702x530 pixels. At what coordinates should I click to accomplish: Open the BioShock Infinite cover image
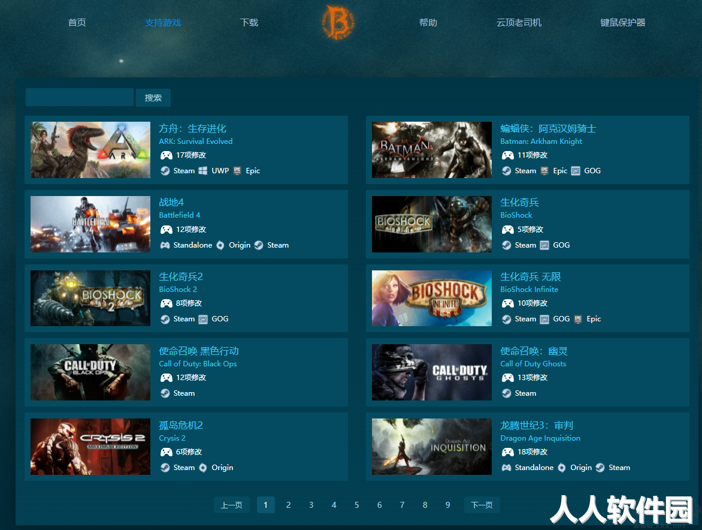coord(432,299)
